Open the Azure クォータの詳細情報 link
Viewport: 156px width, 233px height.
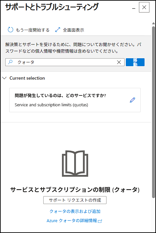point(72,220)
